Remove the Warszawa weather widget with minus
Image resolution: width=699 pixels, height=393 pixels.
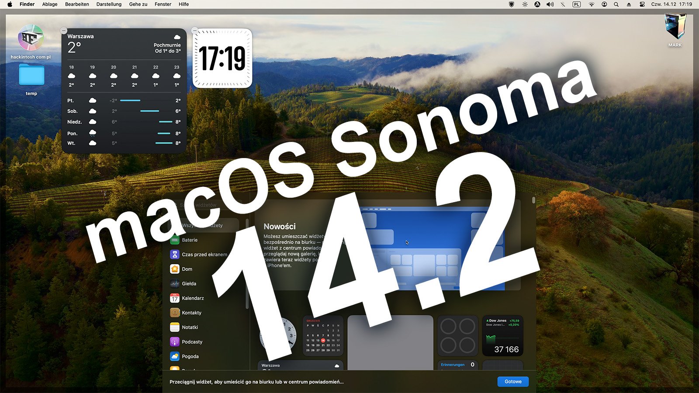tap(64, 31)
